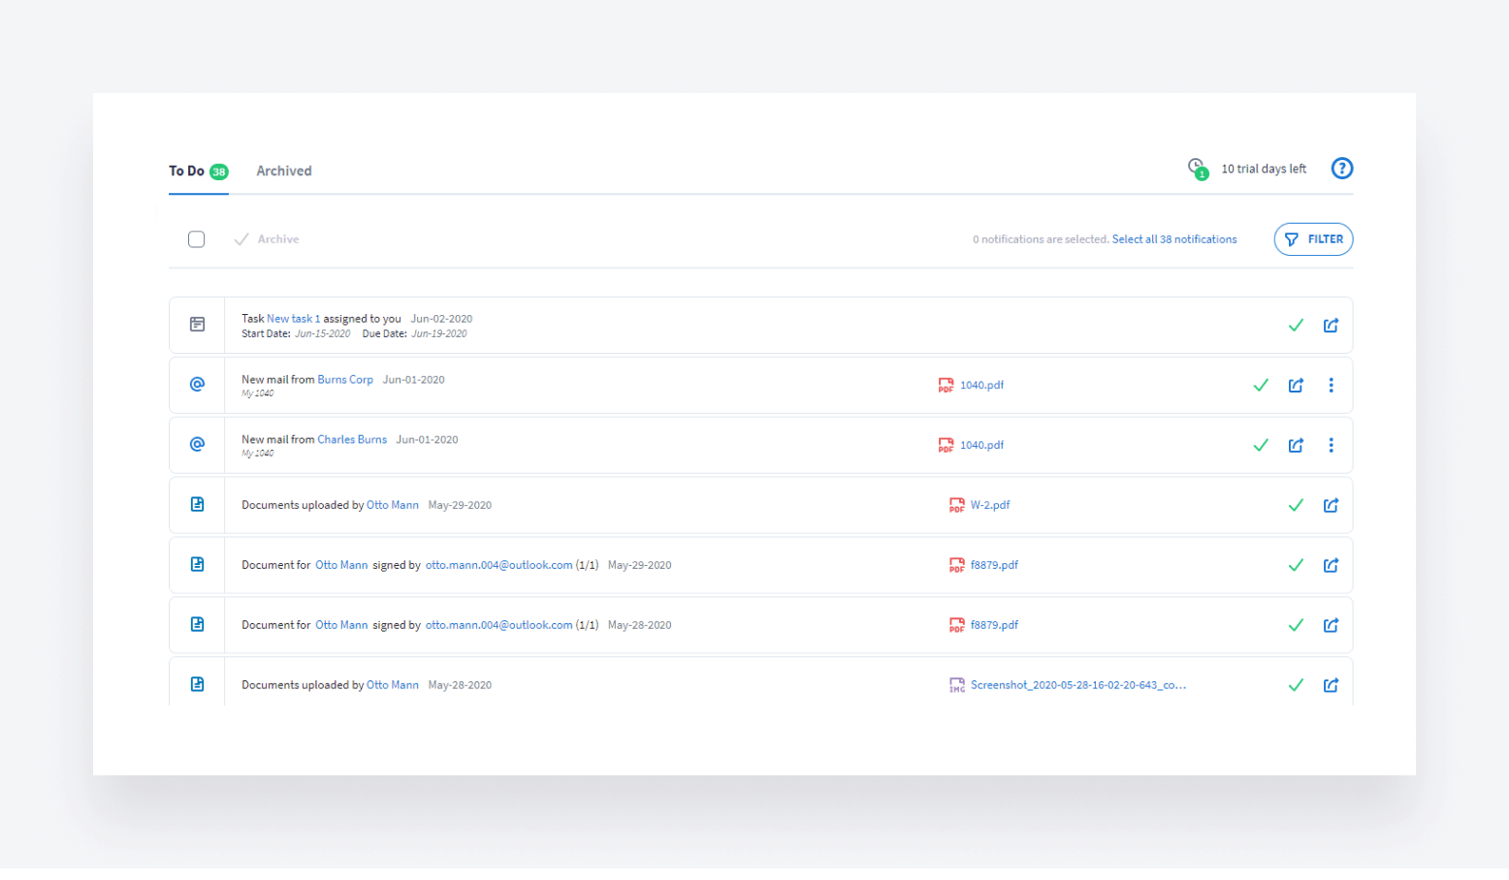Click the Archive bulk action button
1509x880 pixels.
pyautogui.click(x=267, y=239)
